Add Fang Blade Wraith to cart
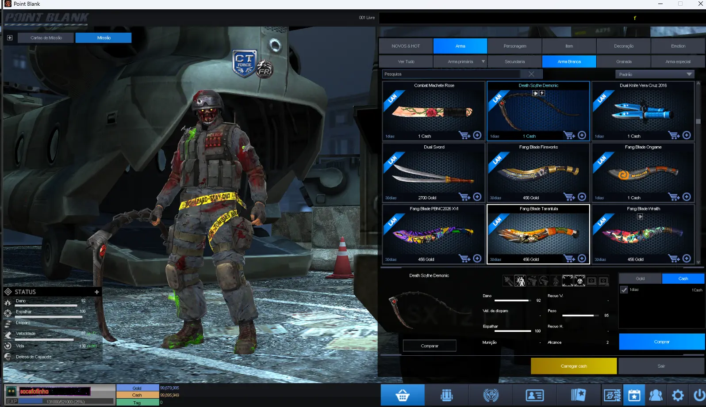 674,258
